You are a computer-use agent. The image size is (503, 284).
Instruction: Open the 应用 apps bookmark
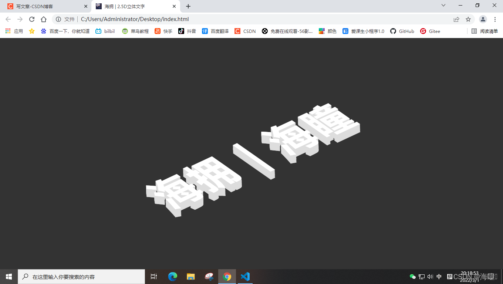pyautogui.click(x=14, y=31)
